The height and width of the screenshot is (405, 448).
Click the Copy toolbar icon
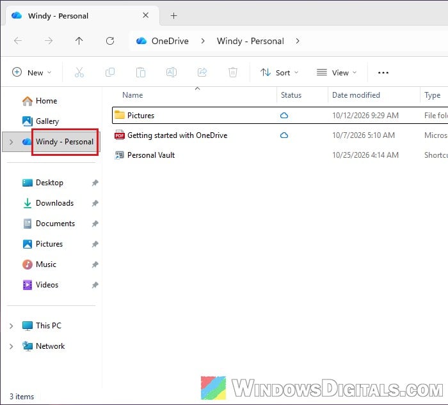[110, 72]
